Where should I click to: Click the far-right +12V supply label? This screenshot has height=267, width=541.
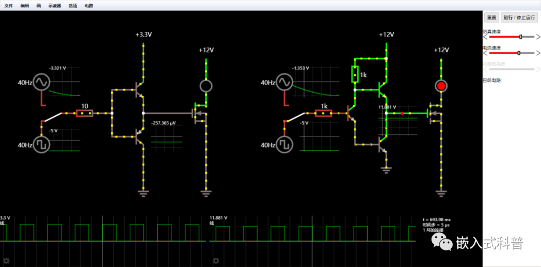tap(441, 50)
